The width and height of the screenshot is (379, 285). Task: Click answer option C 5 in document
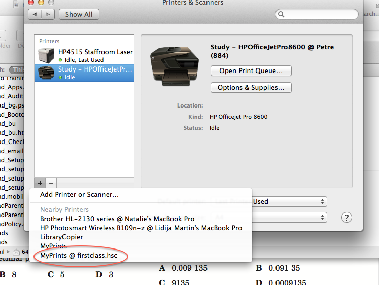tap(56, 275)
